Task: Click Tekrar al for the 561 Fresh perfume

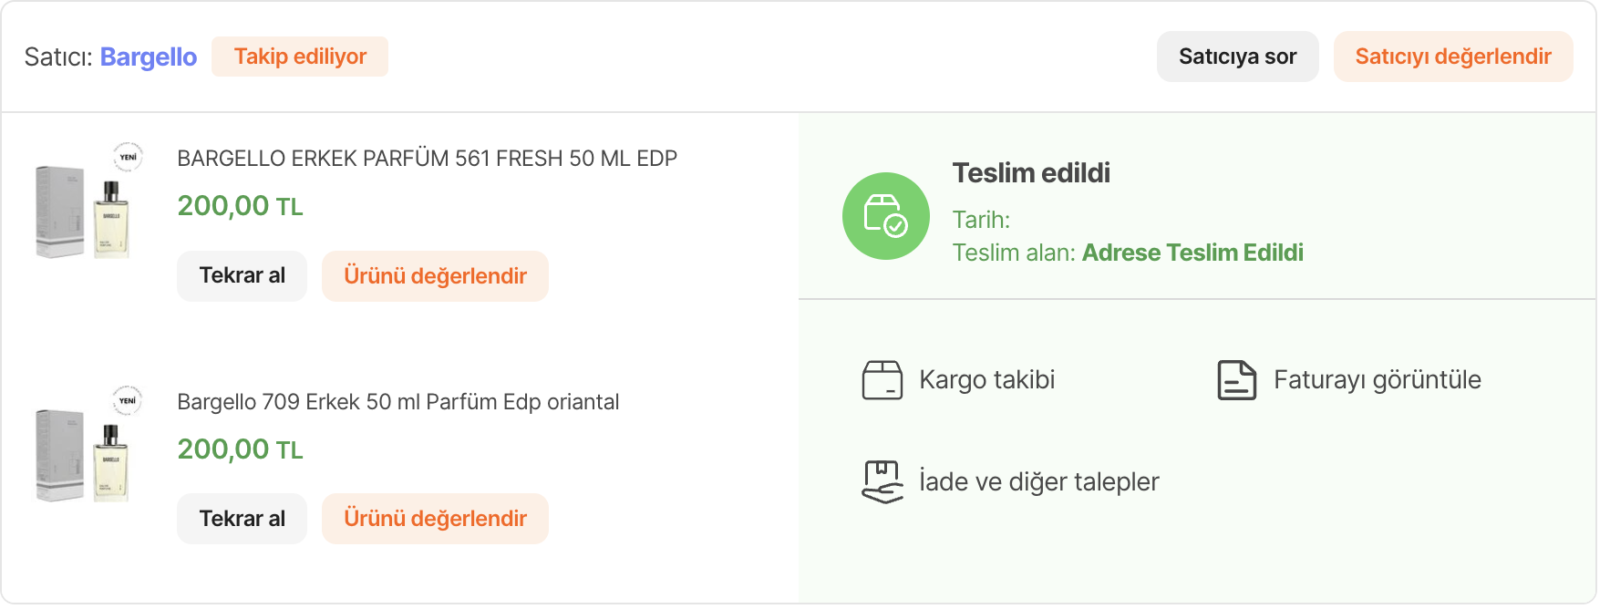Action: click(242, 275)
